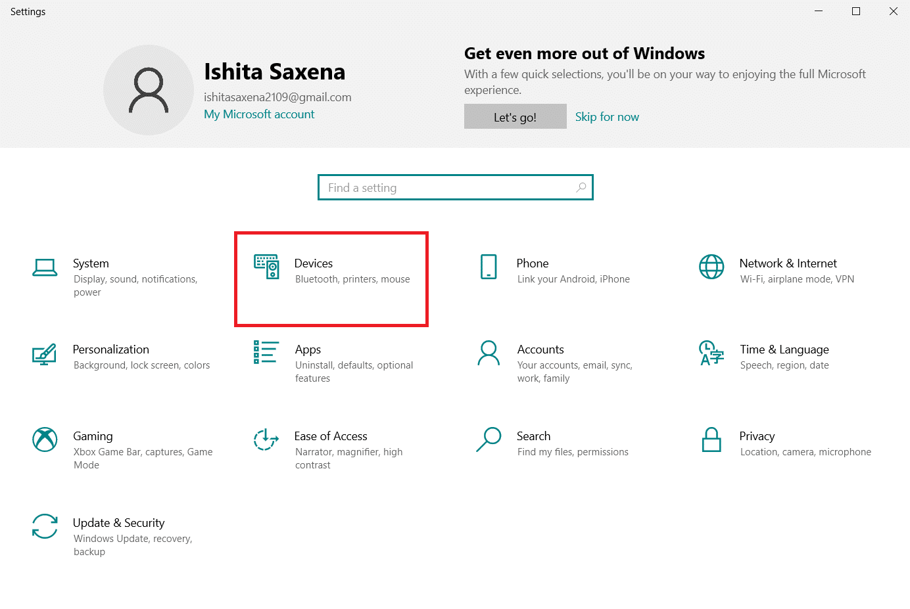Screen dimensions: 910x609
Task: Select the Time & Language heading
Action: pyautogui.click(x=784, y=350)
